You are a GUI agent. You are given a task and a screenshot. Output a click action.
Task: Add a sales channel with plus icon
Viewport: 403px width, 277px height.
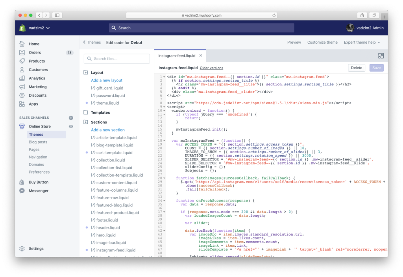(x=71, y=118)
